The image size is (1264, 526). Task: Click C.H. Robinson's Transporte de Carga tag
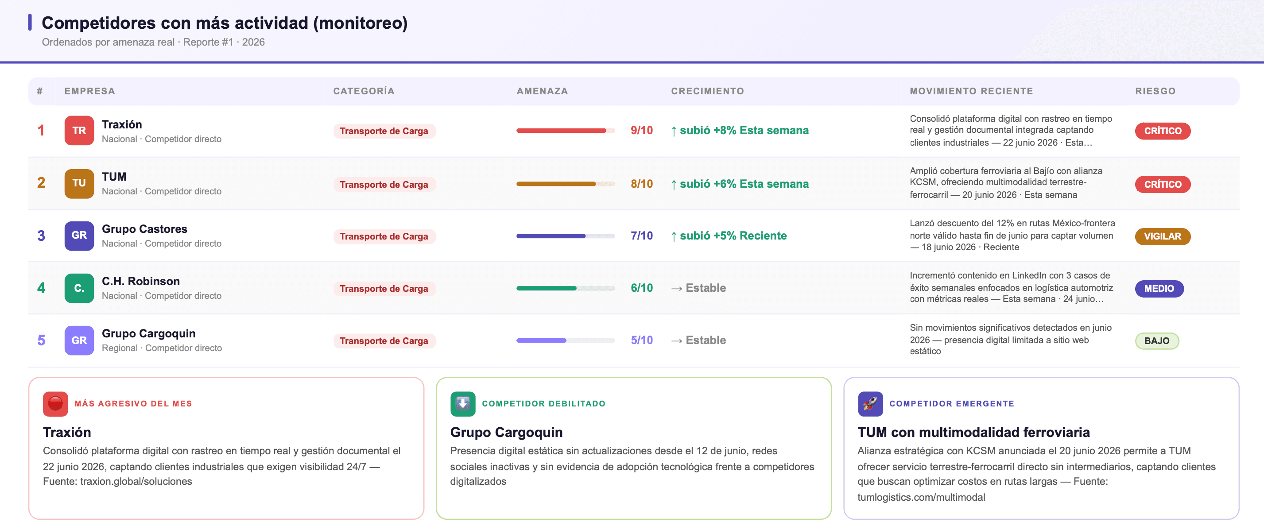click(x=384, y=289)
